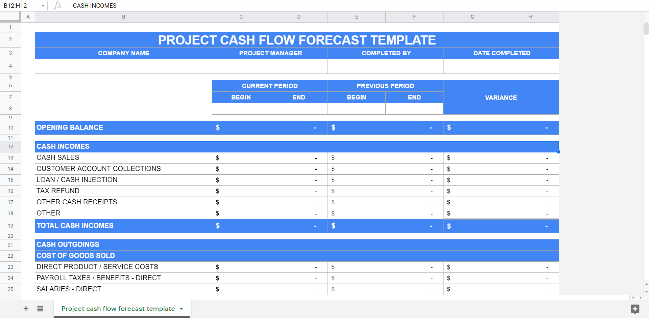Click the vertical scroll up arrow
The image size is (649, 318).
pos(646,284)
